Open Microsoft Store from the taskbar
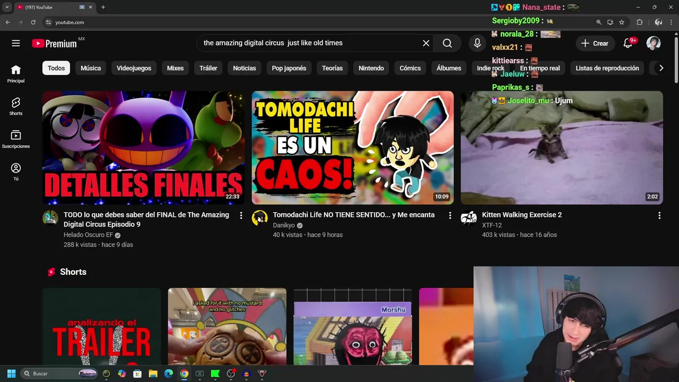Screen dimensions: 679x382 point(137,374)
